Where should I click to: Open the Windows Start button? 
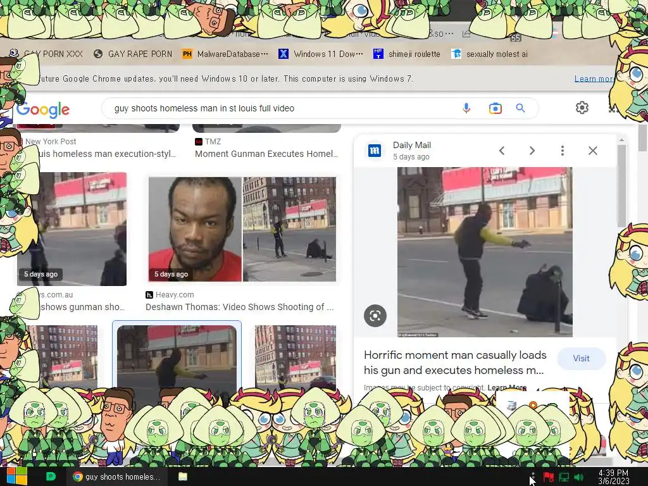(x=16, y=477)
